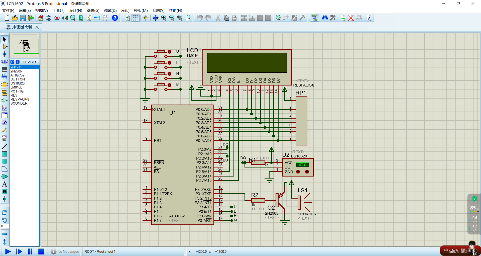Click the New Project toolbar icon
Screen dimensions: 481x256
[7, 18]
